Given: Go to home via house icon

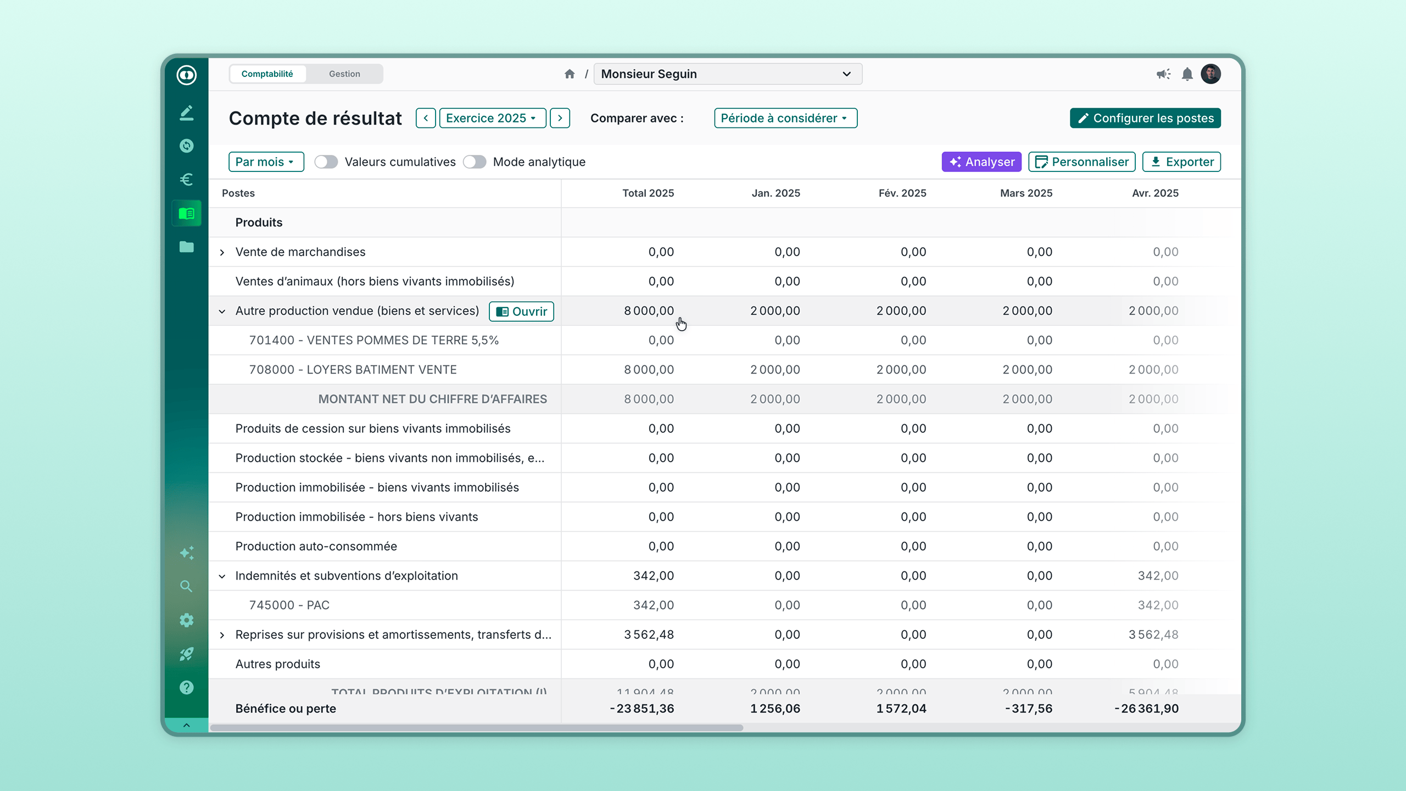Looking at the screenshot, I should [570, 74].
